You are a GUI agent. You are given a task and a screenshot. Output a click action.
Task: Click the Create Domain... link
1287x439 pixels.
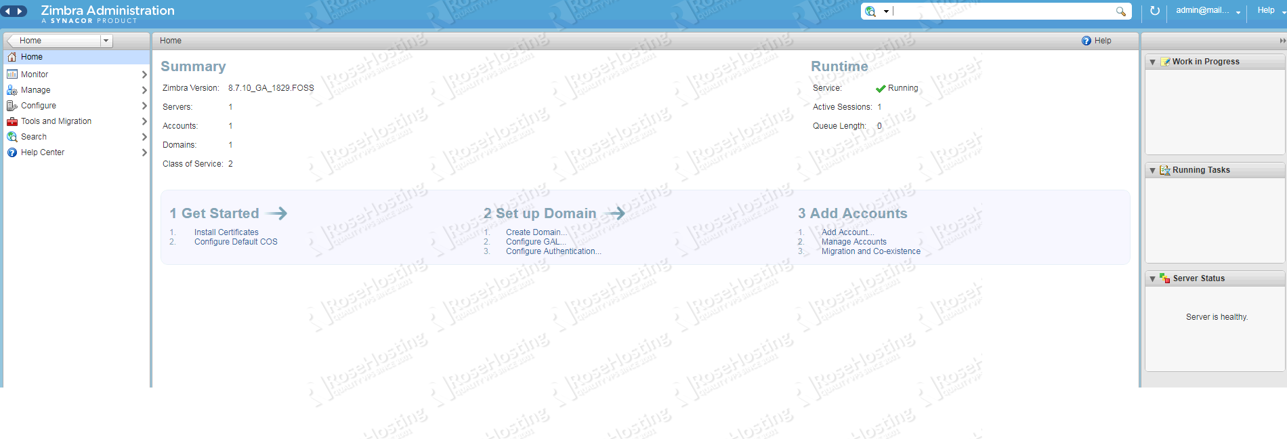[x=536, y=232]
